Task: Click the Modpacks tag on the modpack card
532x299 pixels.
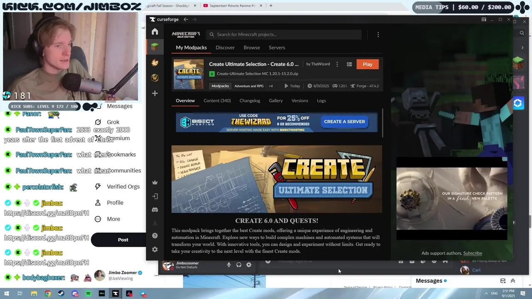Action: tap(220, 86)
